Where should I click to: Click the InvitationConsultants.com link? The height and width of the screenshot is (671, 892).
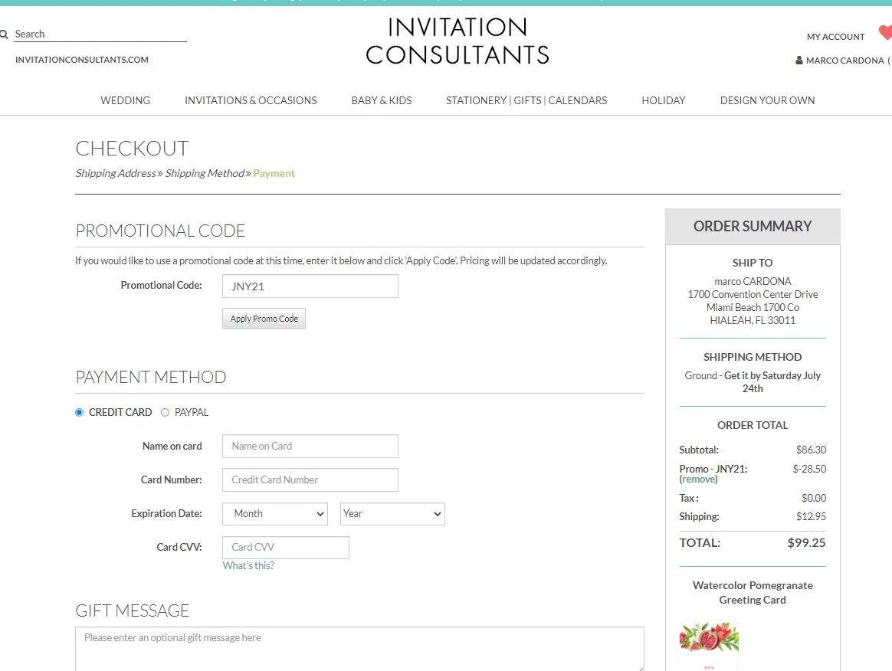click(x=82, y=60)
